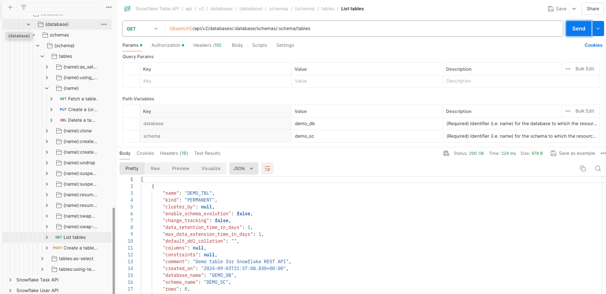Click the demo_db path variable value field
The height and width of the screenshot is (294, 606).
coord(366,124)
